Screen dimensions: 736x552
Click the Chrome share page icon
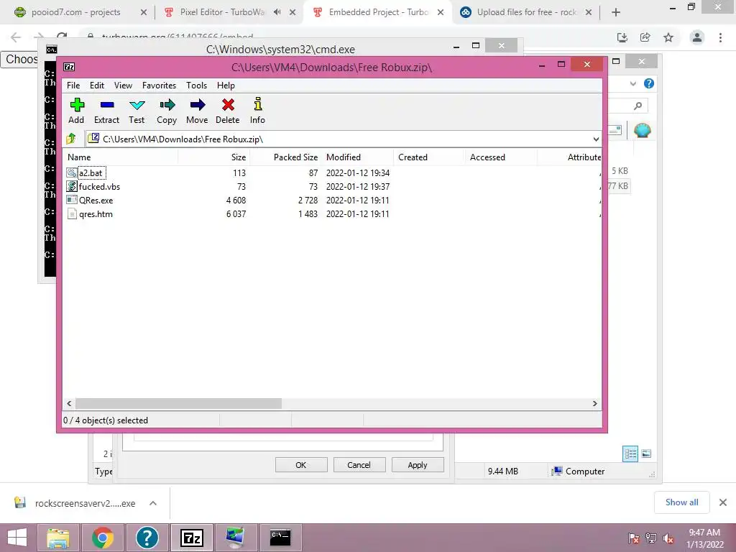coord(645,37)
